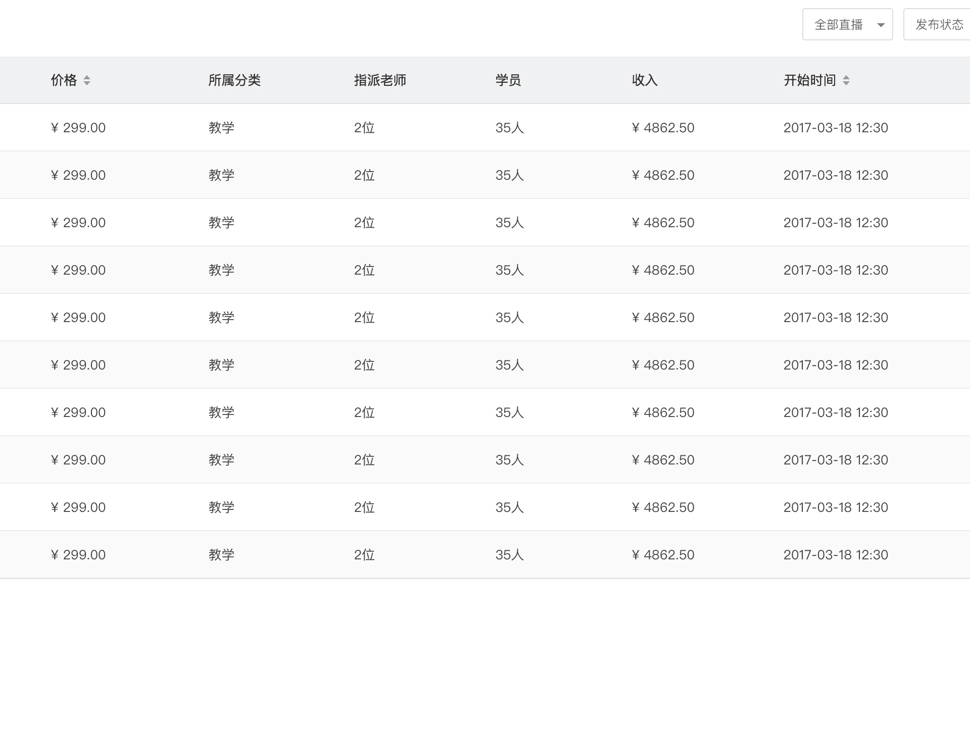Click the 所属分类 column header
This screenshot has width=970, height=729.
[x=234, y=80]
